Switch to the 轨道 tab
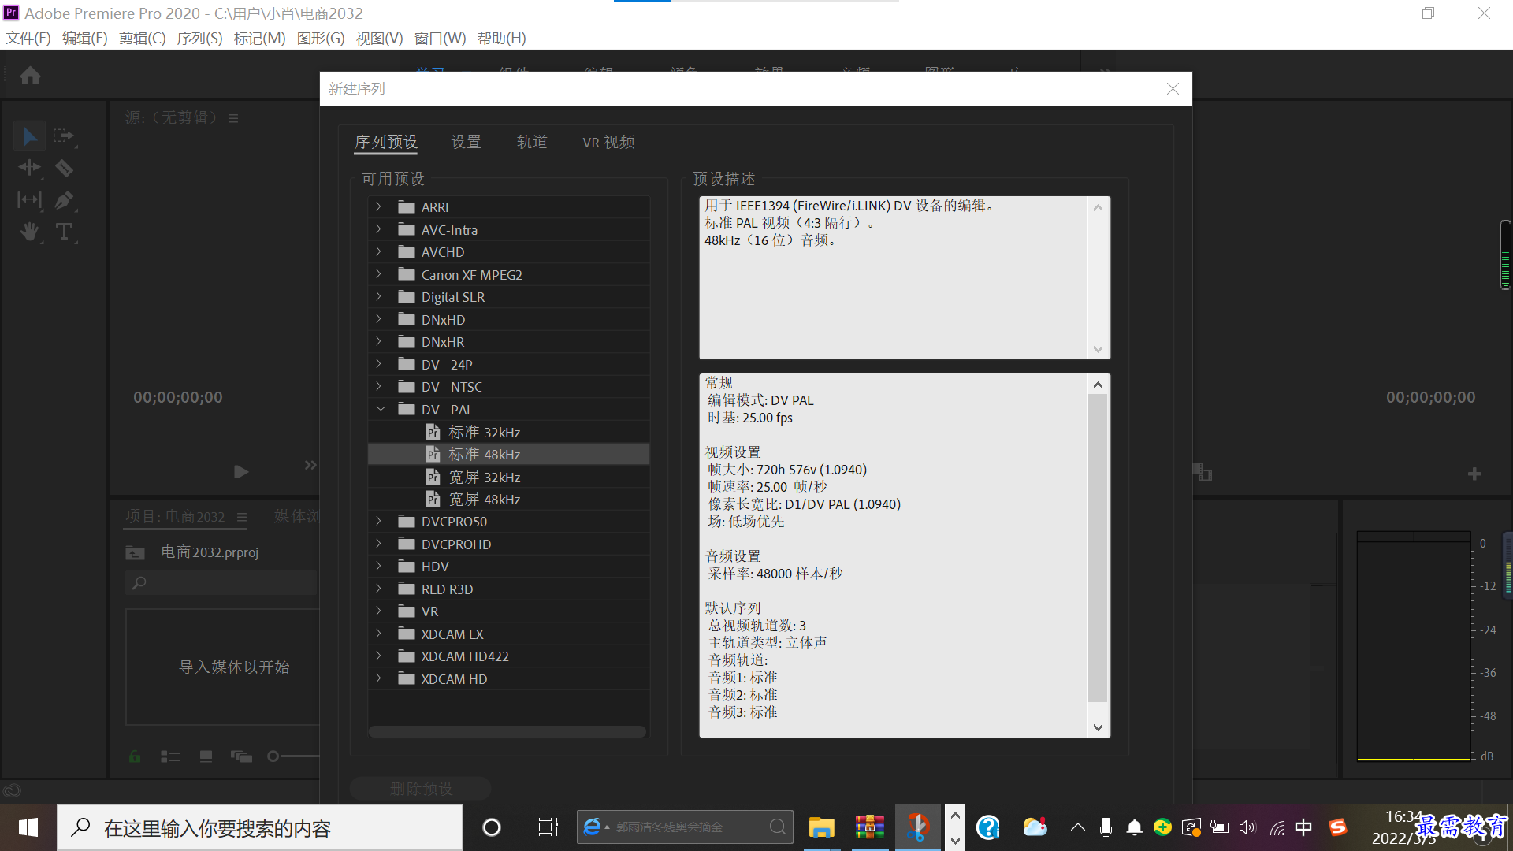1513x851 pixels. pyautogui.click(x=532, y=142)
